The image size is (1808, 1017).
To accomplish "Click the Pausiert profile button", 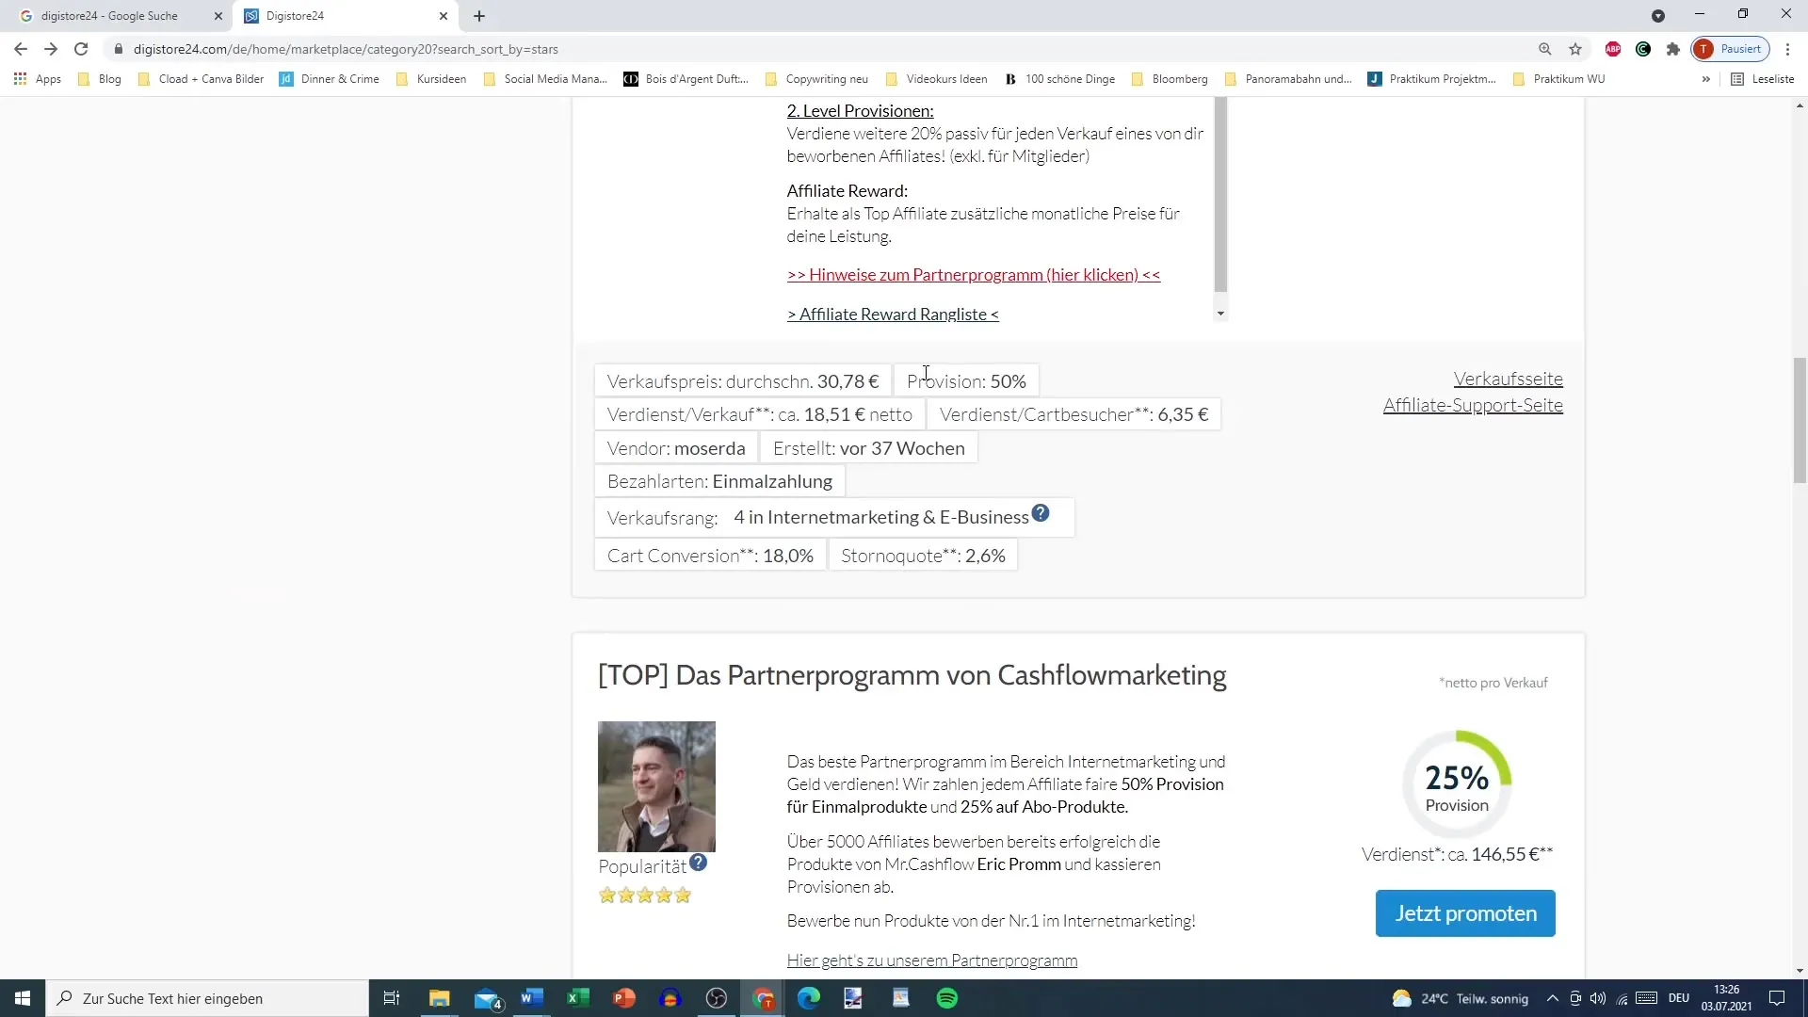I will (x=1731, y=49).
